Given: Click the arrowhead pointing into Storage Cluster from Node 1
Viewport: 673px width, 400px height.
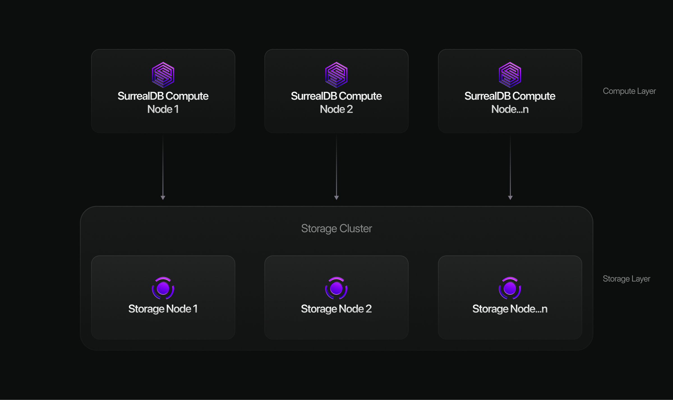Looking at the screenshot, I should [x=163, y=198].
